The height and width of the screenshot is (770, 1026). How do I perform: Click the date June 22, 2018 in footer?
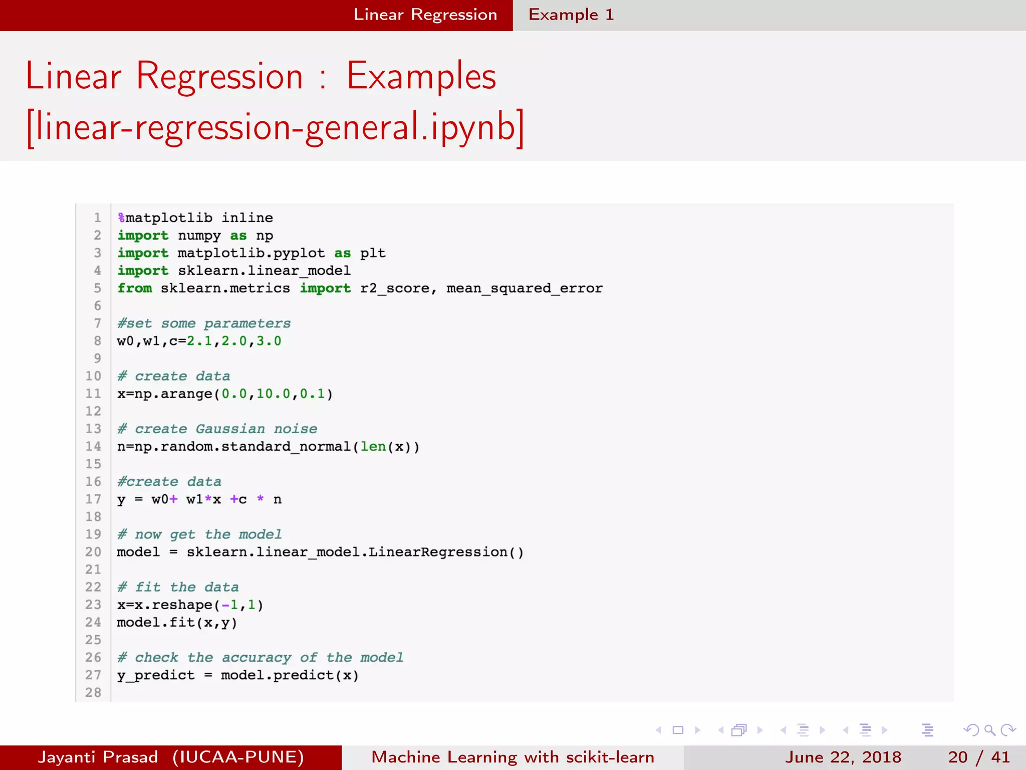click(843, 757)
